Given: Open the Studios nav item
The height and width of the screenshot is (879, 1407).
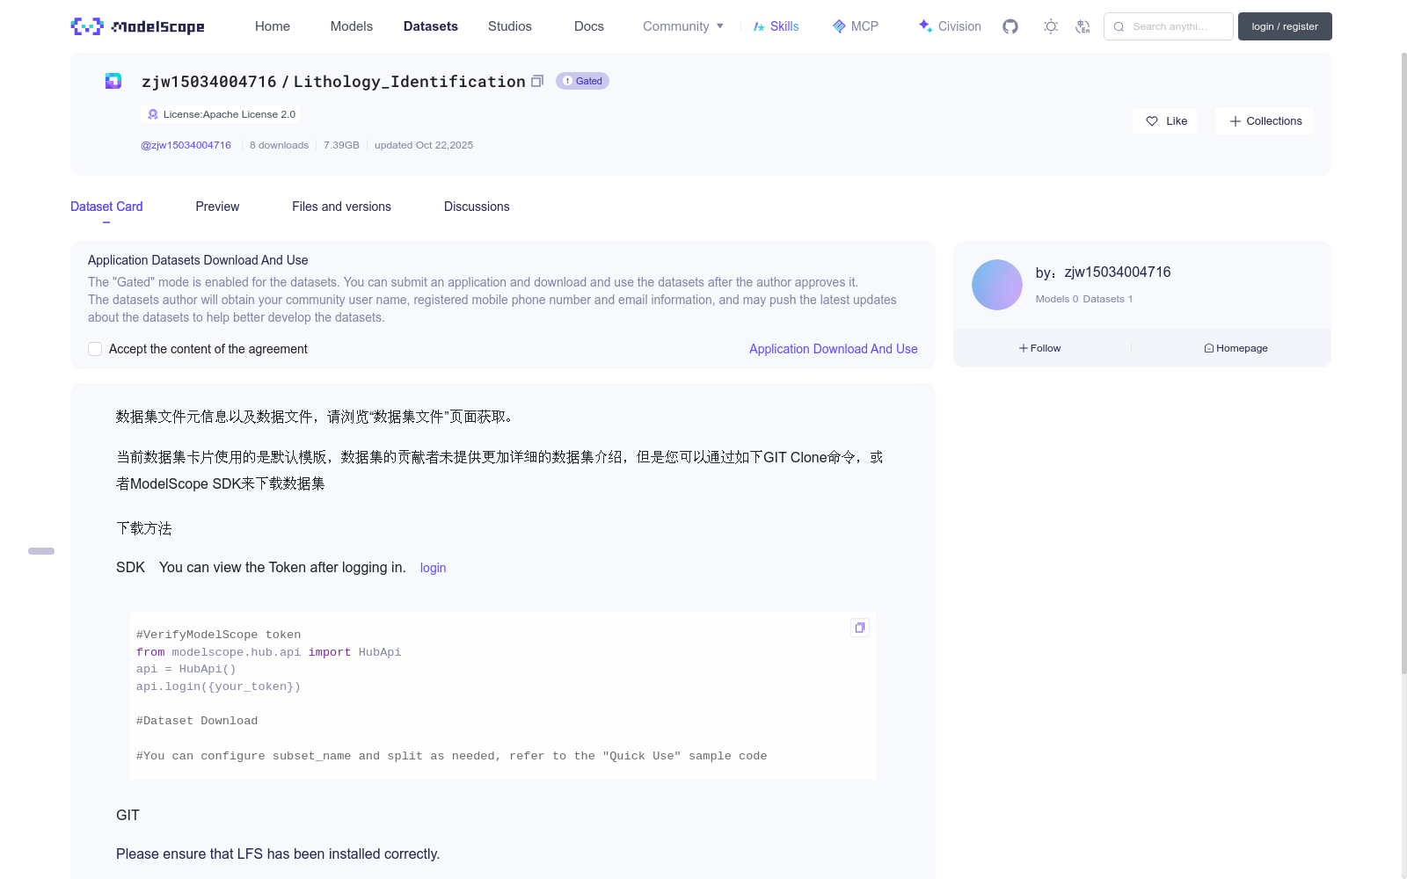Looking at the screenshot, I should 510,26.
